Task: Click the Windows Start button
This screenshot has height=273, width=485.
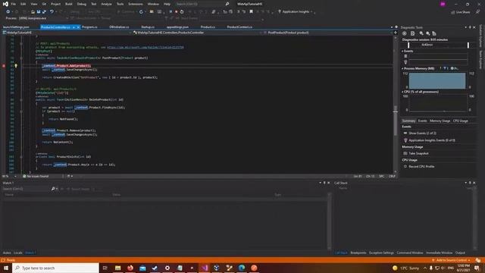Action: (6, 268)
